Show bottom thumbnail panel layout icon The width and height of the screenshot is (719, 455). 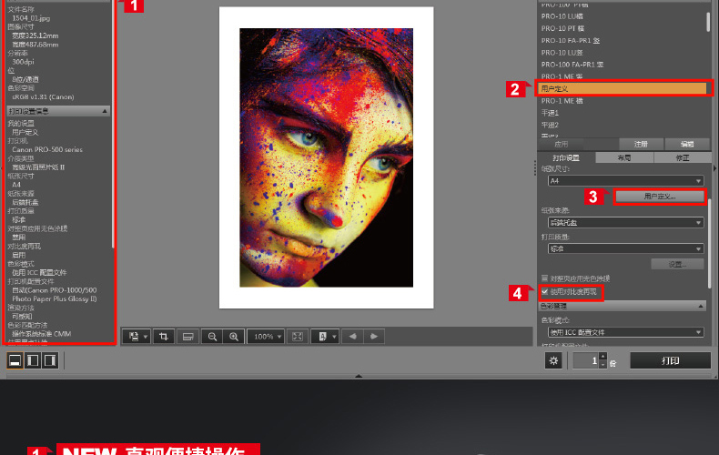15,360
